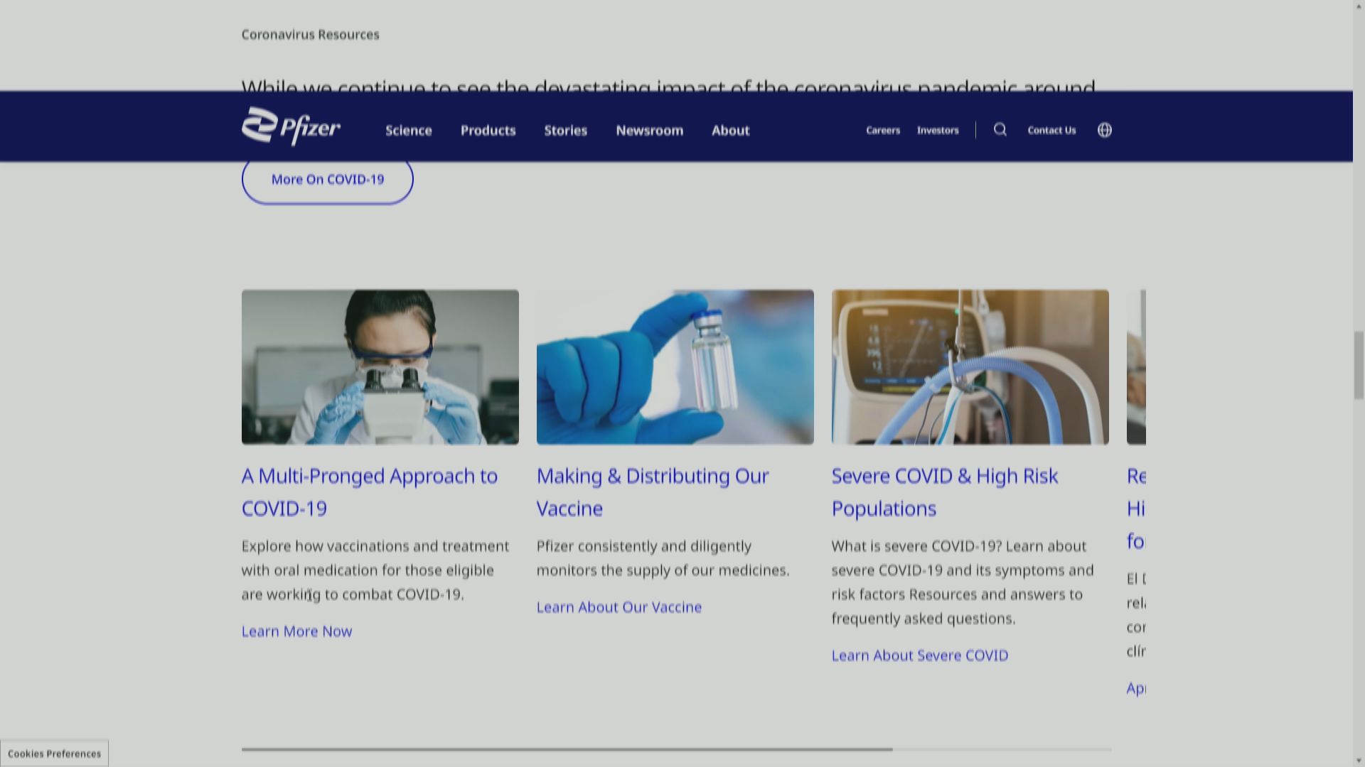
Task: Open the Investors page icon
Action: click(936, 129)
